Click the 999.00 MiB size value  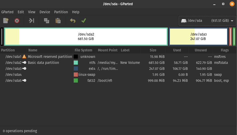tap(156, 80)
